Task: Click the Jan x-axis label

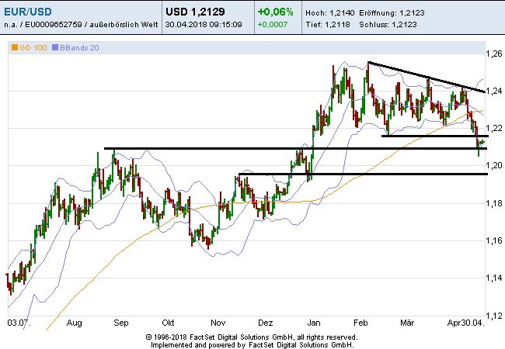Action: (314, 323)
